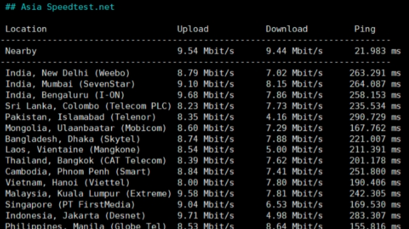Click 'Cambodia, Phnom Penh (Smart)' text
409x229 pixels.
tap(78, 172)
